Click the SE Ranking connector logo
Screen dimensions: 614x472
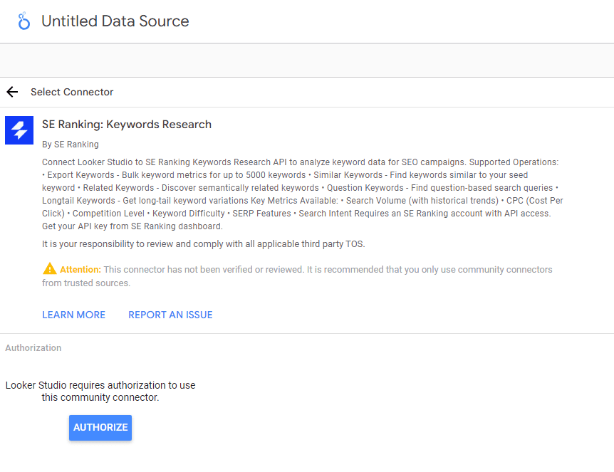19,130
